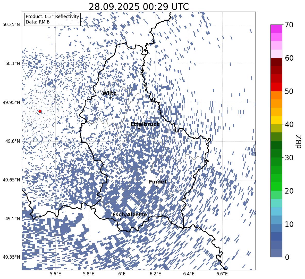The height and width of the screenshot is (279, 305).
Task: Click the dark red colorbar segment below 60
Action: point(276,62)
